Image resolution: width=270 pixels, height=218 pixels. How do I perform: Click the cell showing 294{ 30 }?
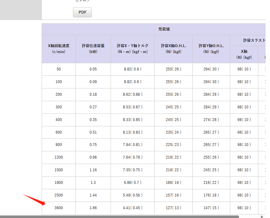[x=211, y=69]
